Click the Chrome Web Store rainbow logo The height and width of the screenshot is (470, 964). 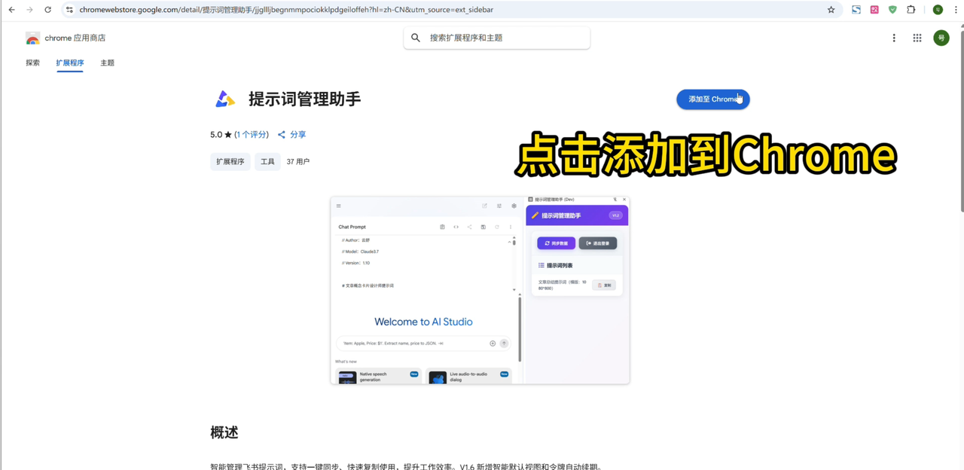[32, 38]
